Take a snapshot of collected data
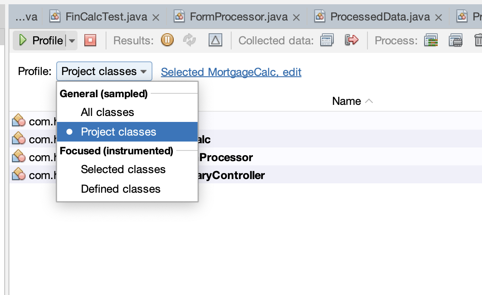 (x=327, y=40)
